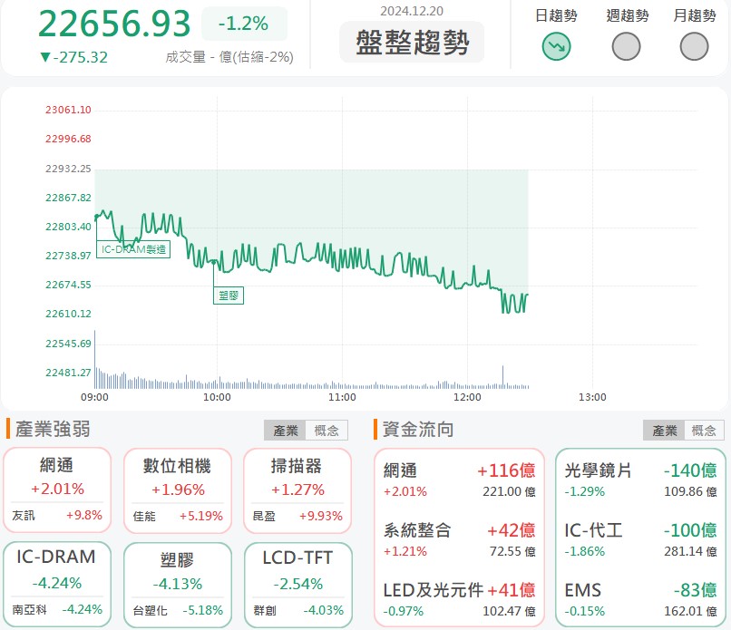Screen dimensions: 731x630
Task: Click the 盤整趨勢 trend status badge
Action: [x=412, y=42]
